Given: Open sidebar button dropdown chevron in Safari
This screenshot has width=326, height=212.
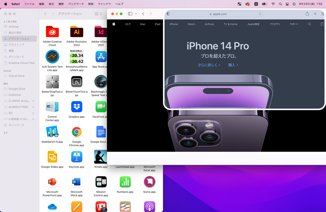Looking at the screenshot, I should click(136, 14).
